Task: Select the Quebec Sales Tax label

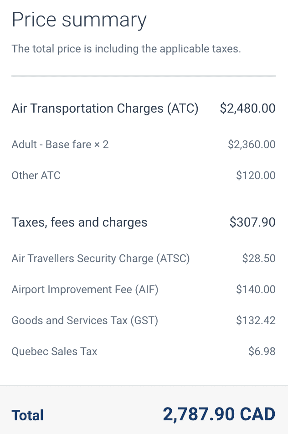Action: pos(54,351)
